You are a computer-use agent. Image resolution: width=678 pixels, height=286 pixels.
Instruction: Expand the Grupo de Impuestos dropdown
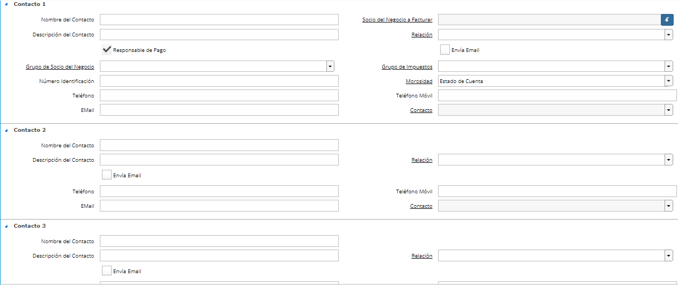[668, 66]
